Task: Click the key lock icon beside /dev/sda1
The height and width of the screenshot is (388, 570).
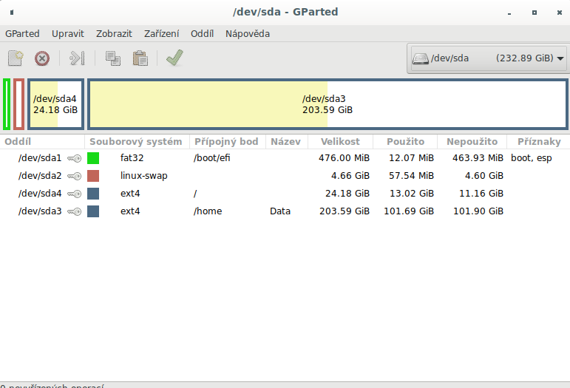Action: pyautogui.click(x=74, y=158)
